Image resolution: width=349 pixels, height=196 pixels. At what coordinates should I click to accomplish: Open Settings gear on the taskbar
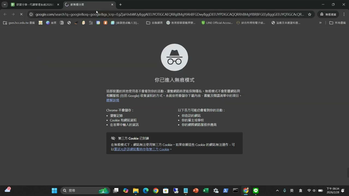tap(216, 191)
